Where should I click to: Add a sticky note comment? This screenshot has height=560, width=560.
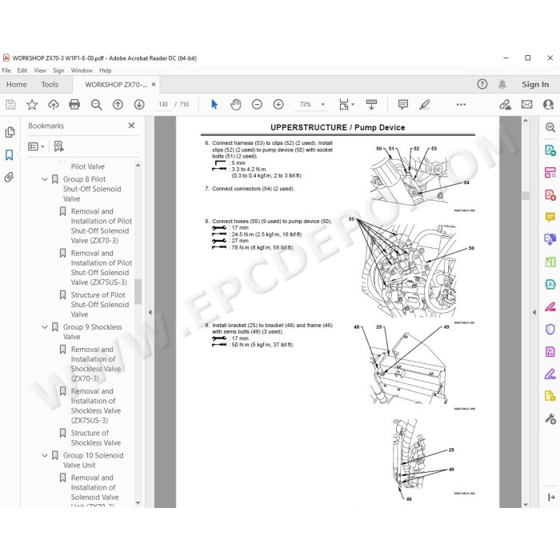click(403, 104)
